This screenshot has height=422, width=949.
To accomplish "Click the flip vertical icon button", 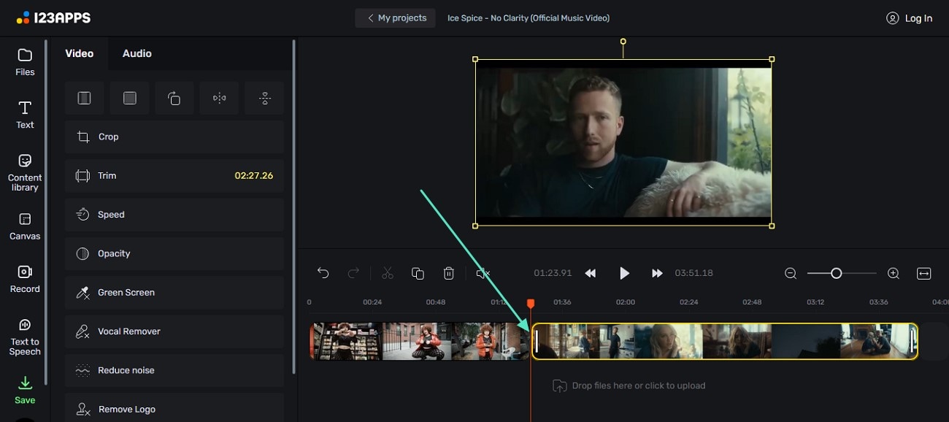I will point(264,98).
